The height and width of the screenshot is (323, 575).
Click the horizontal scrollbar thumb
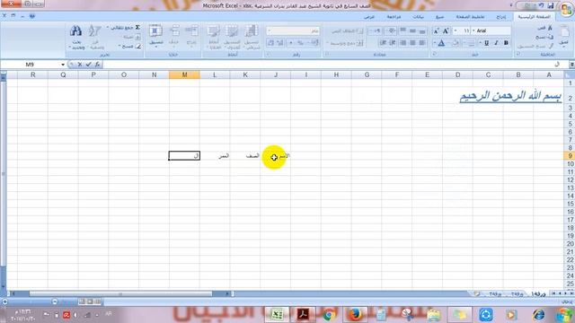(120, 293)
